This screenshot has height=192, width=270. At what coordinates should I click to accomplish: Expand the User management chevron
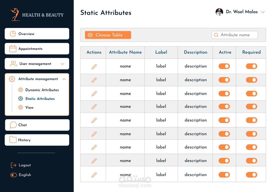coord(62,64)
